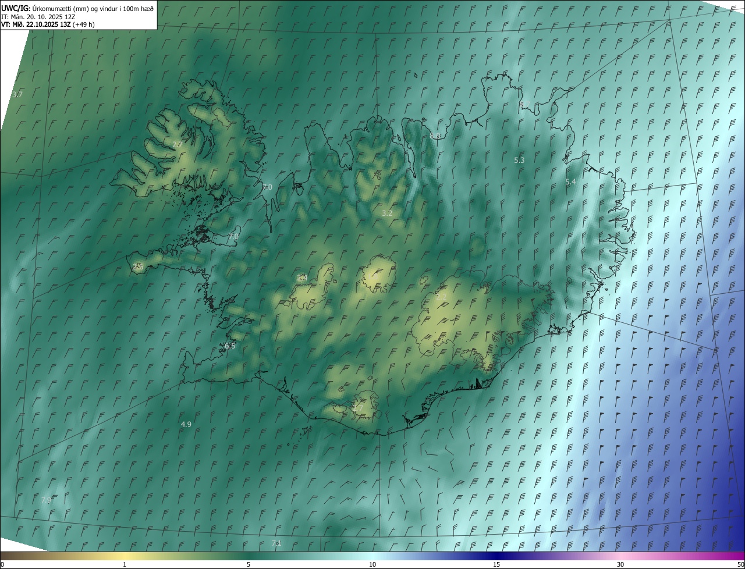Screen dimensions: 745x569
Task: Click the 2.2 value label on the map
Action: pyautogui.click(x=441, y=297)
